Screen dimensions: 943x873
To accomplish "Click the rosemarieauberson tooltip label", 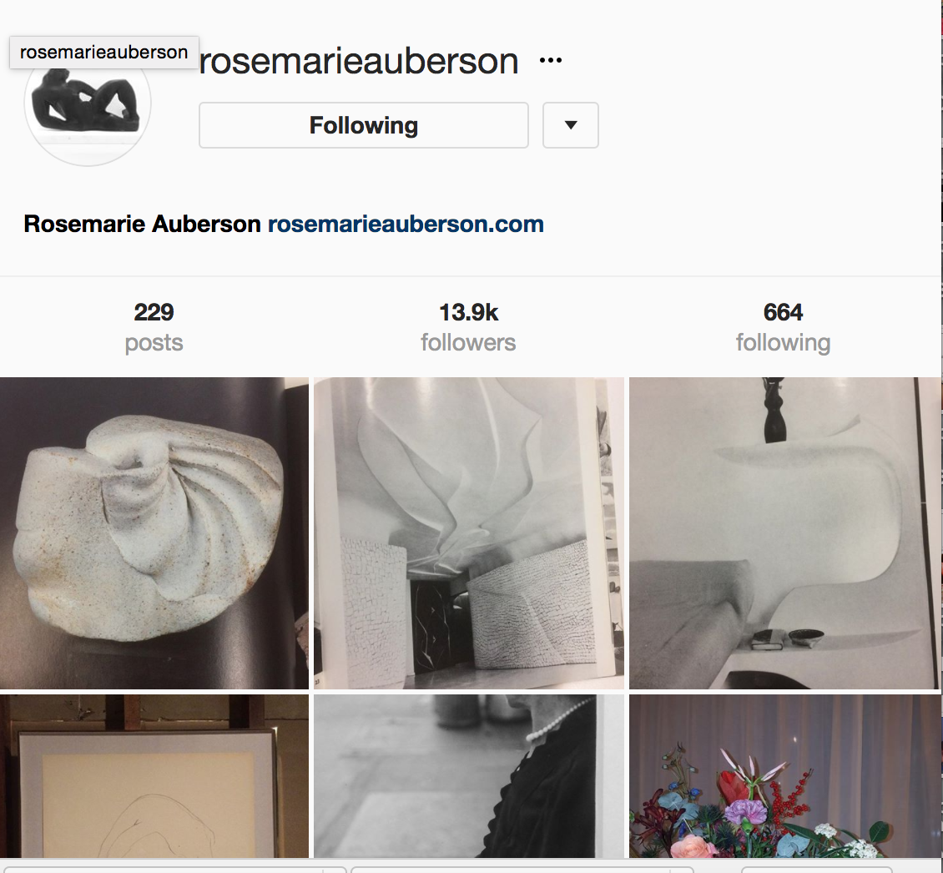I will pyautogui.click(x=104, y=53).
